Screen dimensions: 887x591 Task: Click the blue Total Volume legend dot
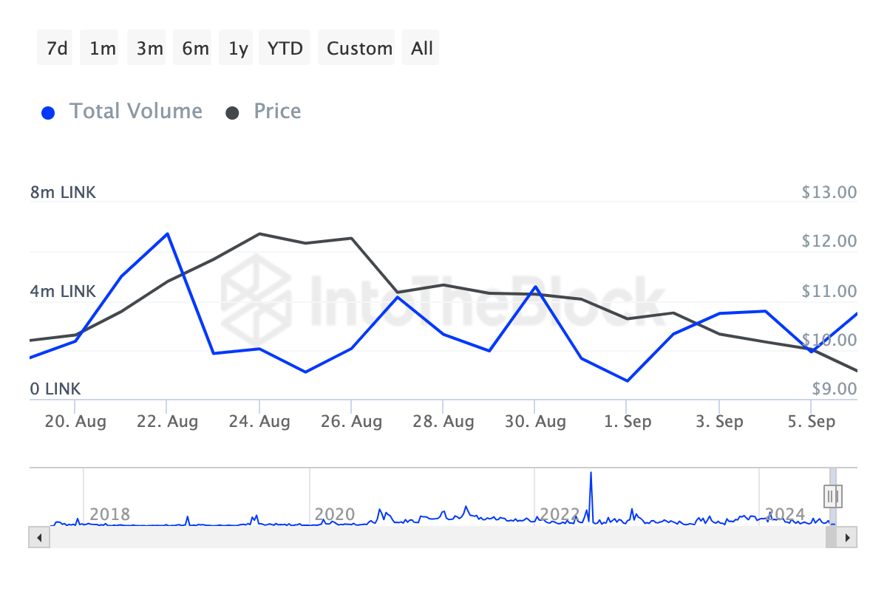(49, 113)
